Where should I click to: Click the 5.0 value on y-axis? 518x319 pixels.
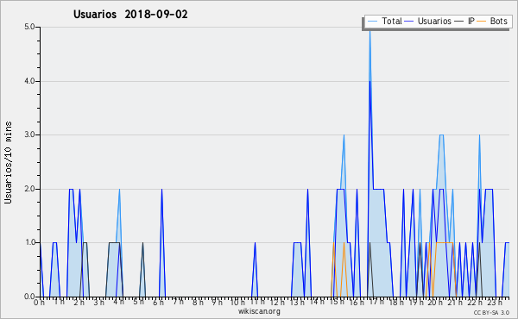coord(29,27)
